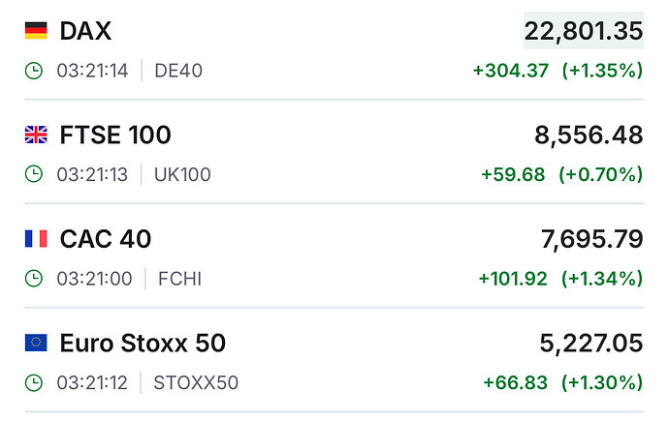Click the green clock icon in DAX row
This screenshot has width=669, height=421.
[x=34, y=71]
